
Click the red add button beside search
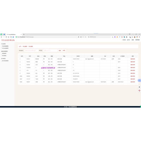(64, 50)
